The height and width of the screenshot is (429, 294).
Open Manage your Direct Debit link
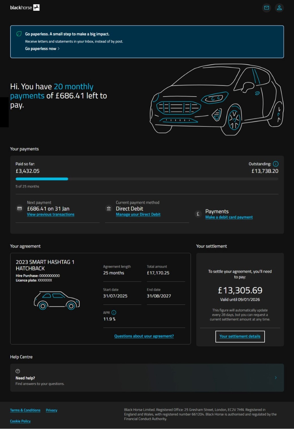point(138,214)
